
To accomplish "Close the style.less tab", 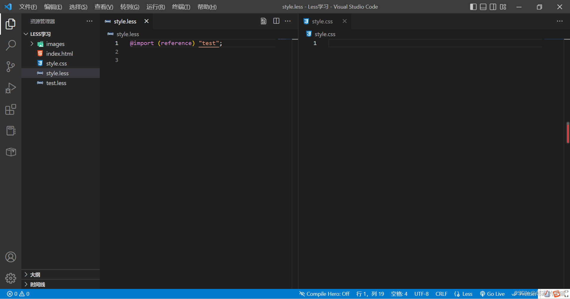I will [x=146, y=21].
